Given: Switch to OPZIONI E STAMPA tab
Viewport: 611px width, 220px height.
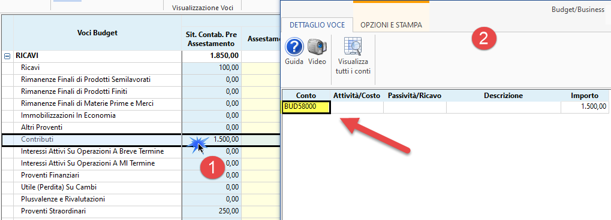Looking at the screenshot, I should [x=391, y=25].
